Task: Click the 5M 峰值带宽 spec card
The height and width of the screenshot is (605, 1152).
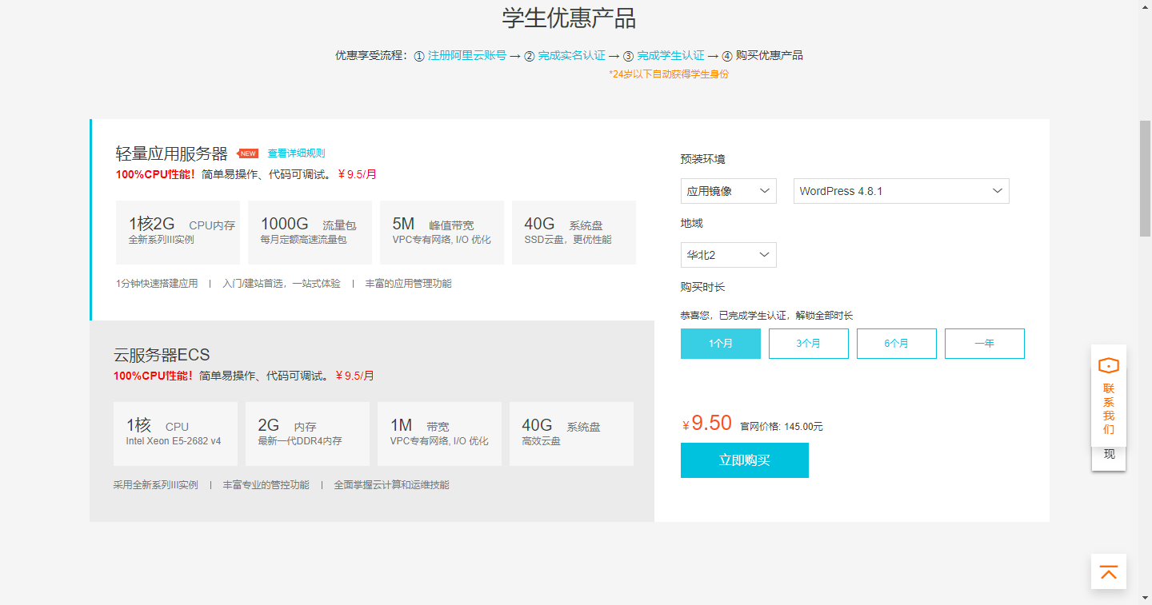Action: click(442, 233)
